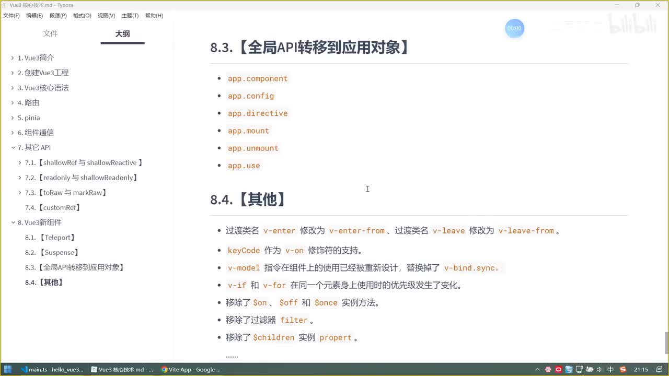Expand the 5. pinia outline node

[x=13, y=118]
